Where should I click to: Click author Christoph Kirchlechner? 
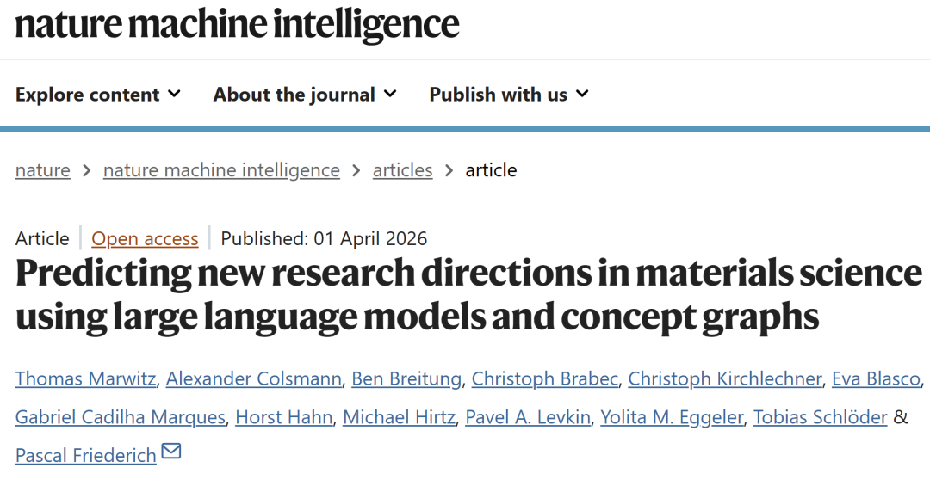point(724,378)
